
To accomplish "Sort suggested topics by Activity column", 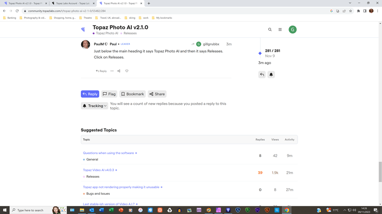I will [289, 140].
